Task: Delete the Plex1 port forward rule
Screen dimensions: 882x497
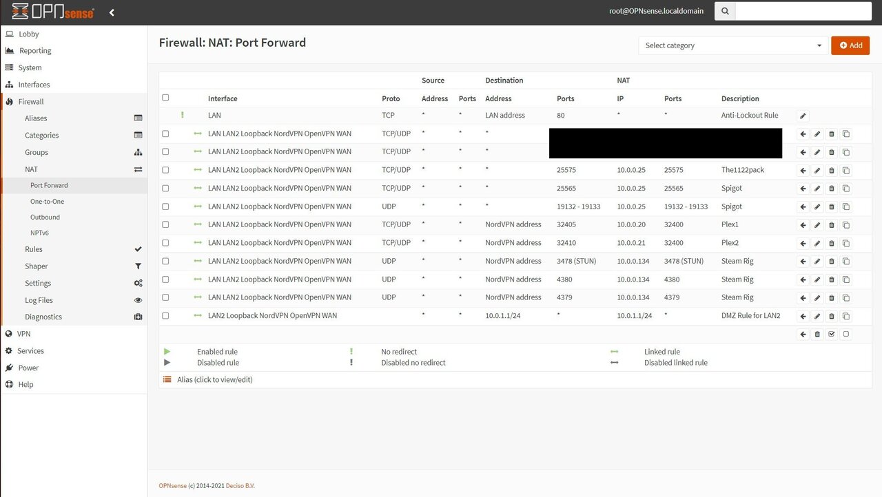Action: [x=832, y=225]
